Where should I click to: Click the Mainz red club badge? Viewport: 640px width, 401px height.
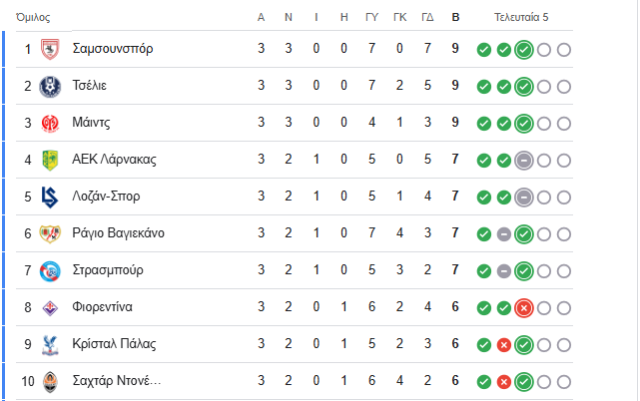tap(50, 124)
